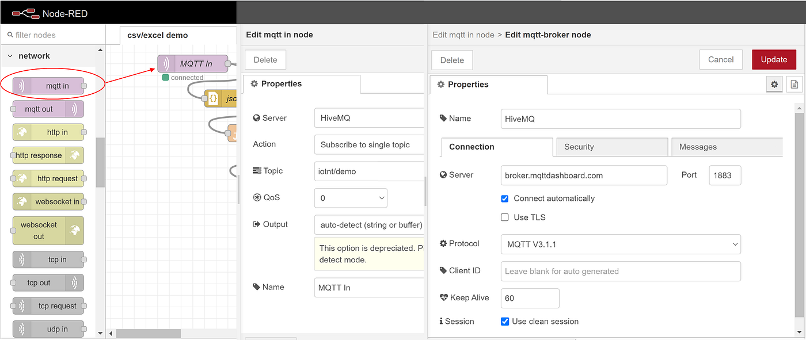This screenshot has height=340, width=806.
Task: Open the broker node settings gear icon
Action: coord(774,85)
